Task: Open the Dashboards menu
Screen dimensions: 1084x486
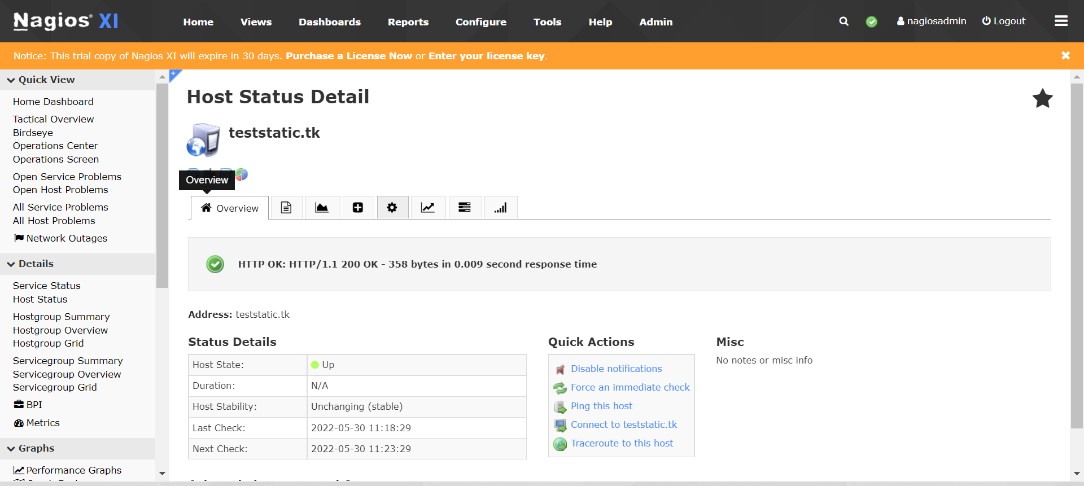Action: (330, 21)
